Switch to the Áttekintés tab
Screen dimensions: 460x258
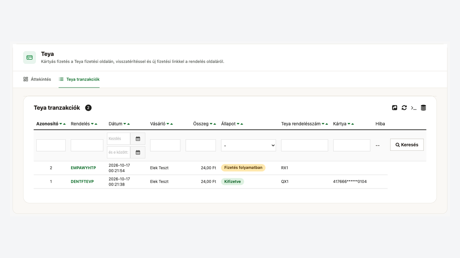click(x=37, y=79)
